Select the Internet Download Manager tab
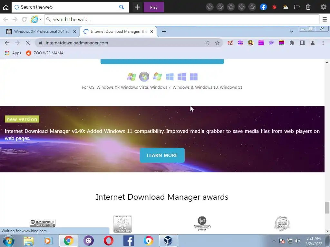 click(x=119, y=32)
